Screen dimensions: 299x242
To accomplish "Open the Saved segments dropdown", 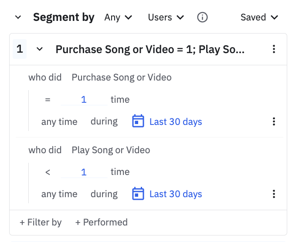I will 259,17.
